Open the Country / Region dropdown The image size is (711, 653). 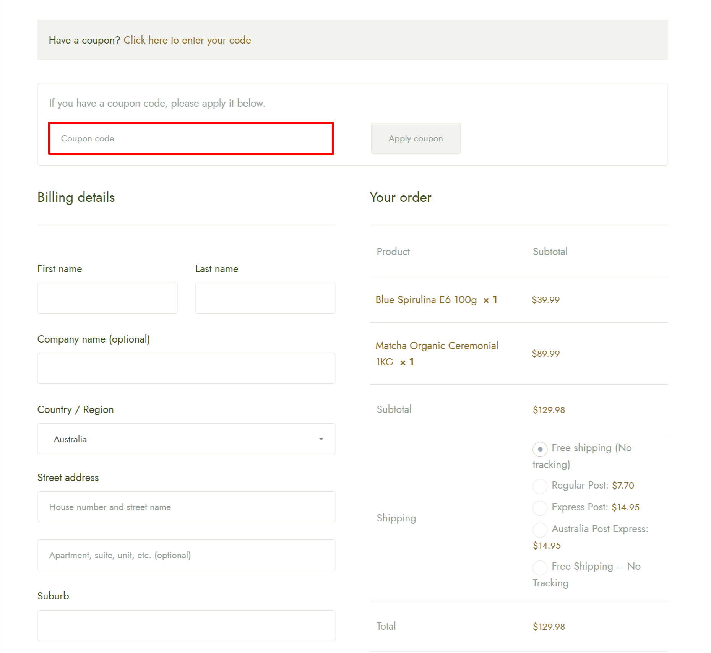click(x=186, y=439)
